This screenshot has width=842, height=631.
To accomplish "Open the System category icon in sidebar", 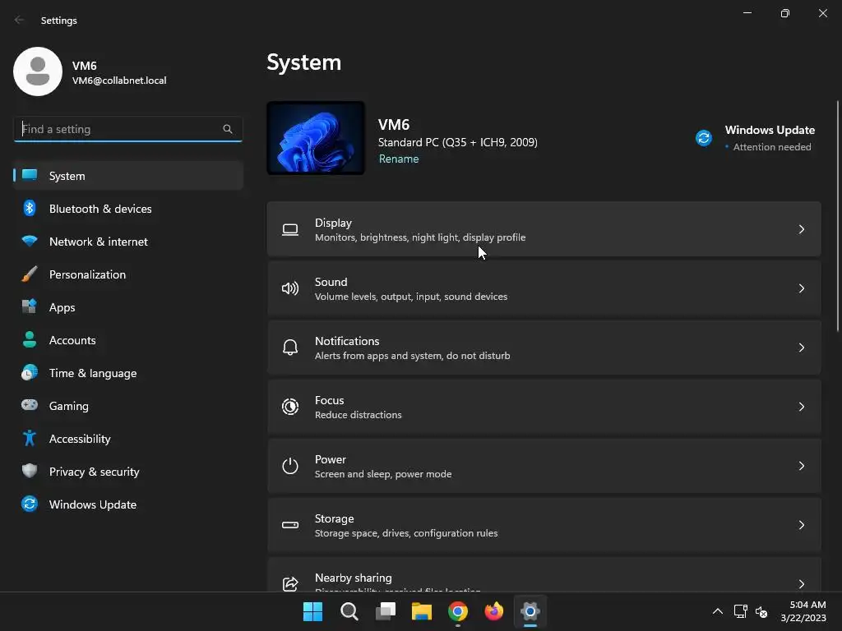I will 30,175.
